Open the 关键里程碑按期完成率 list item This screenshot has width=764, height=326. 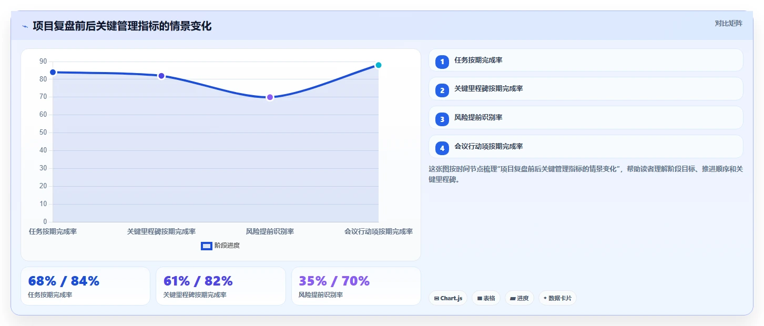point(586,89)
